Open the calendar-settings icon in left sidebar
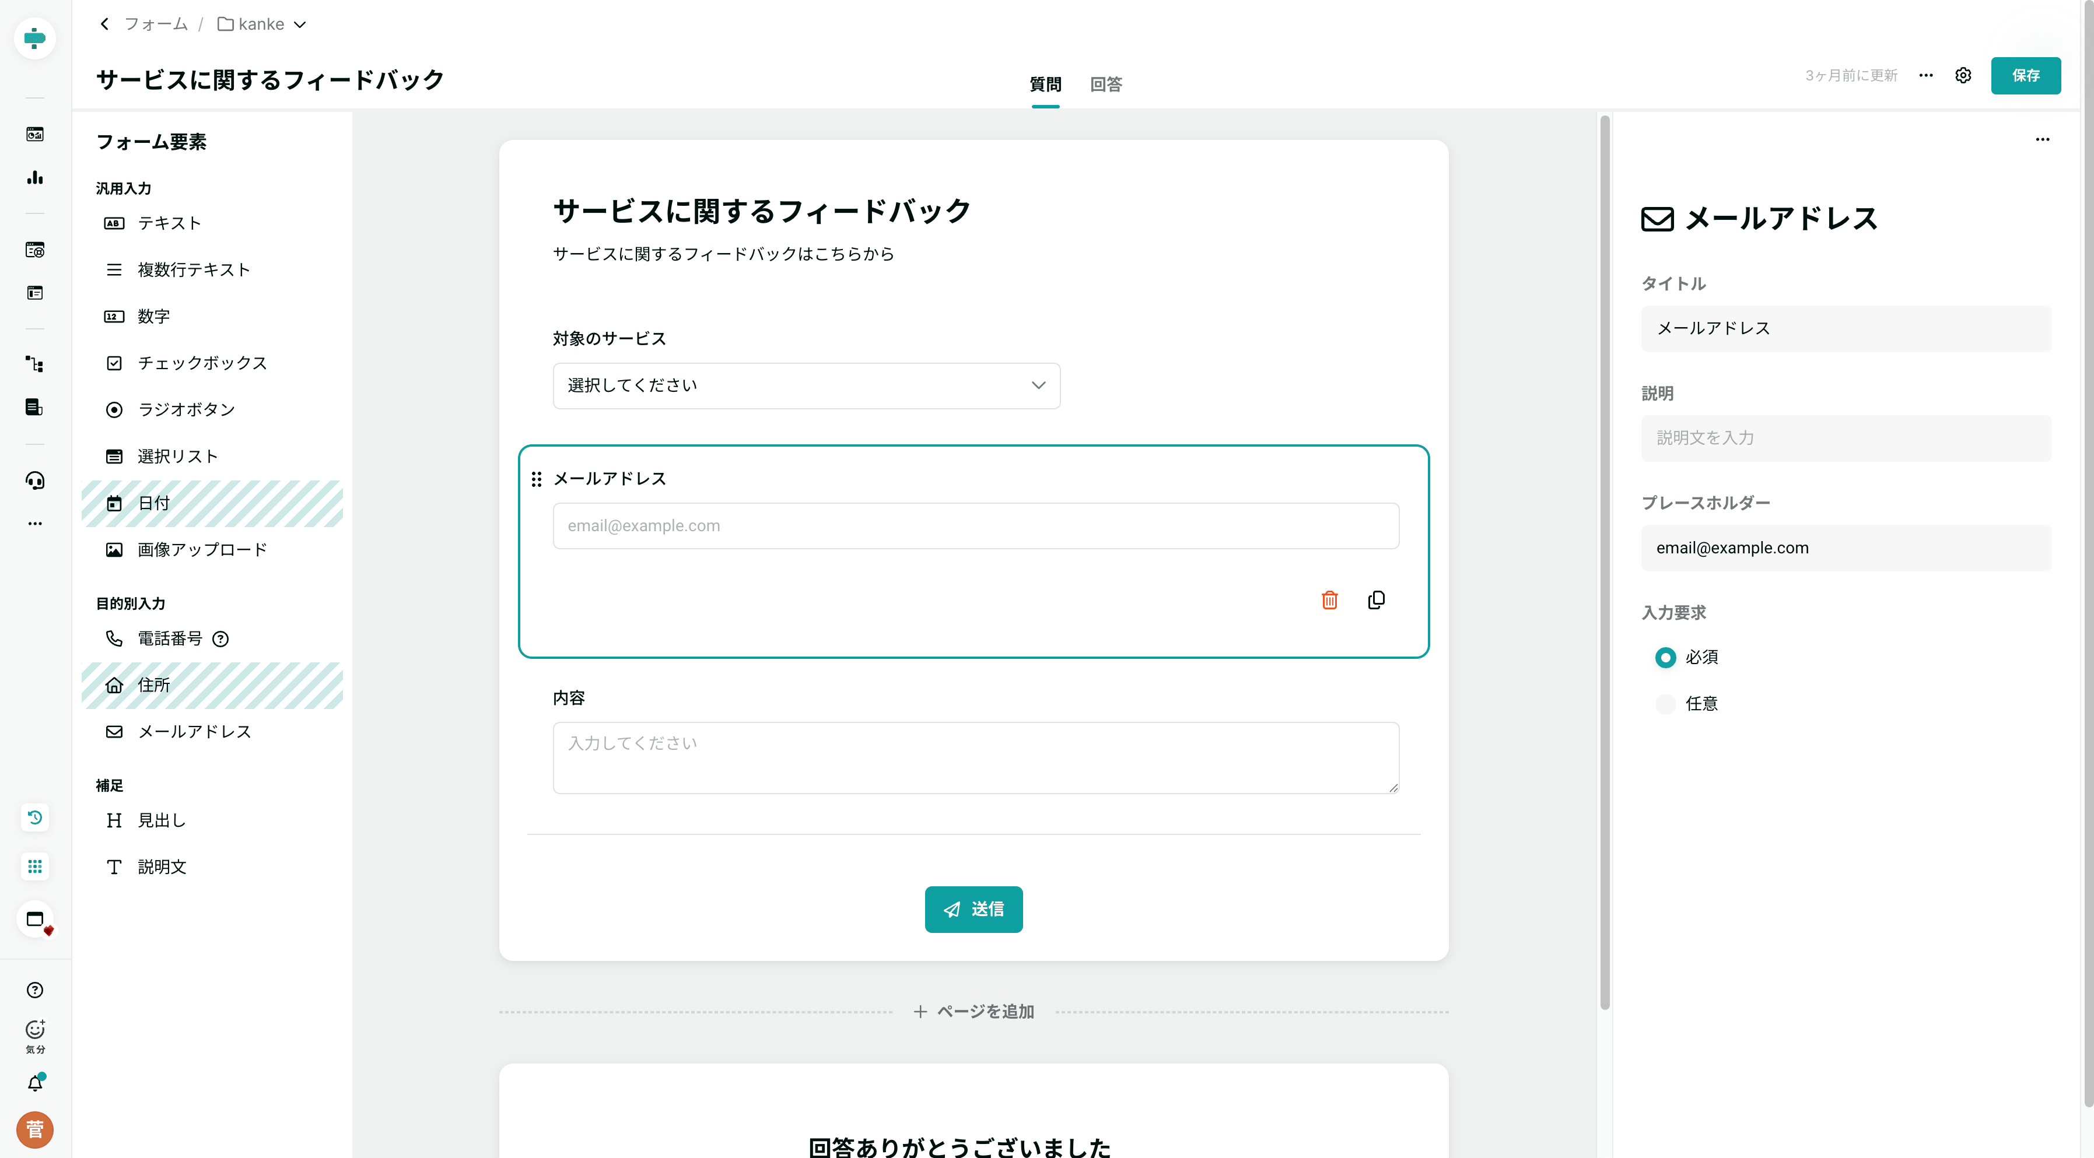 (35, 250)
